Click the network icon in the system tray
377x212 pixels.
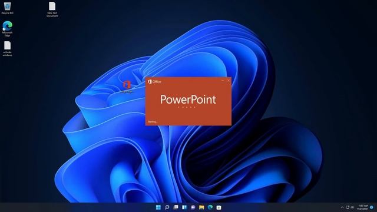[x=348, y=207]
